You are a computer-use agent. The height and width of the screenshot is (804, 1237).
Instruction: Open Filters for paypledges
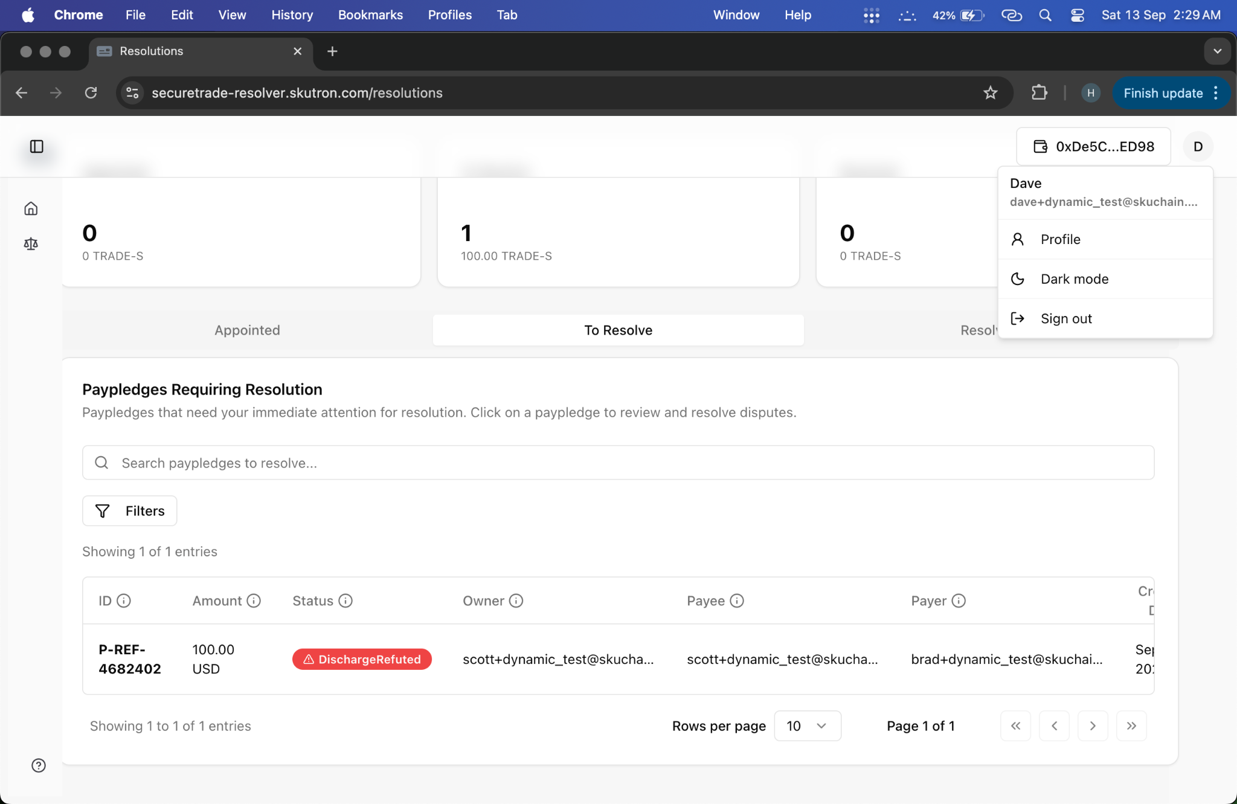pos(129,510)
